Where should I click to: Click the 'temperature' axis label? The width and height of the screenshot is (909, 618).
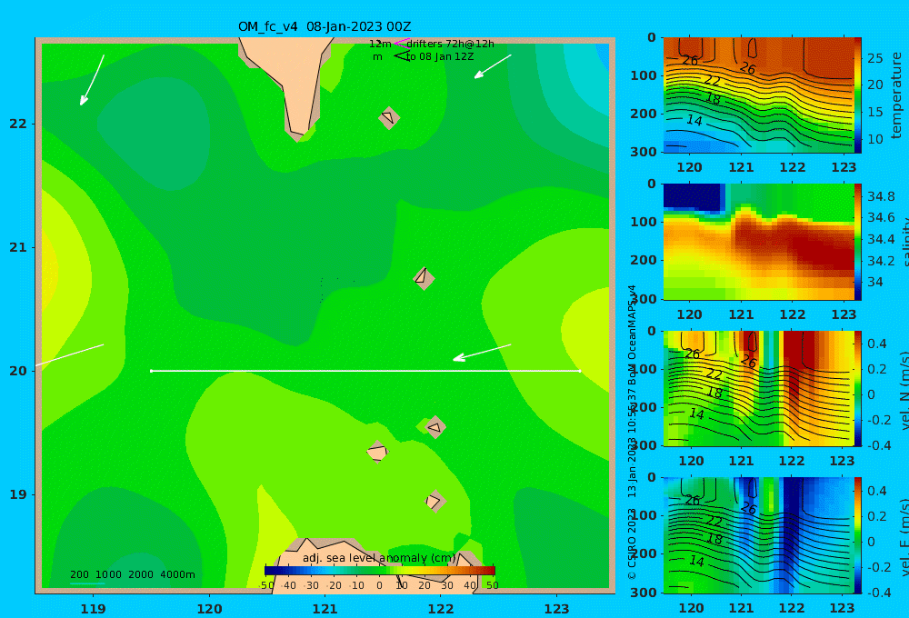897,95
